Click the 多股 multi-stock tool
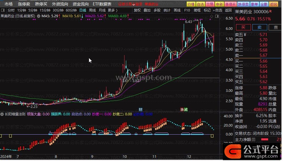This screenshot has height=161, width=283. (x=157, y=10)
